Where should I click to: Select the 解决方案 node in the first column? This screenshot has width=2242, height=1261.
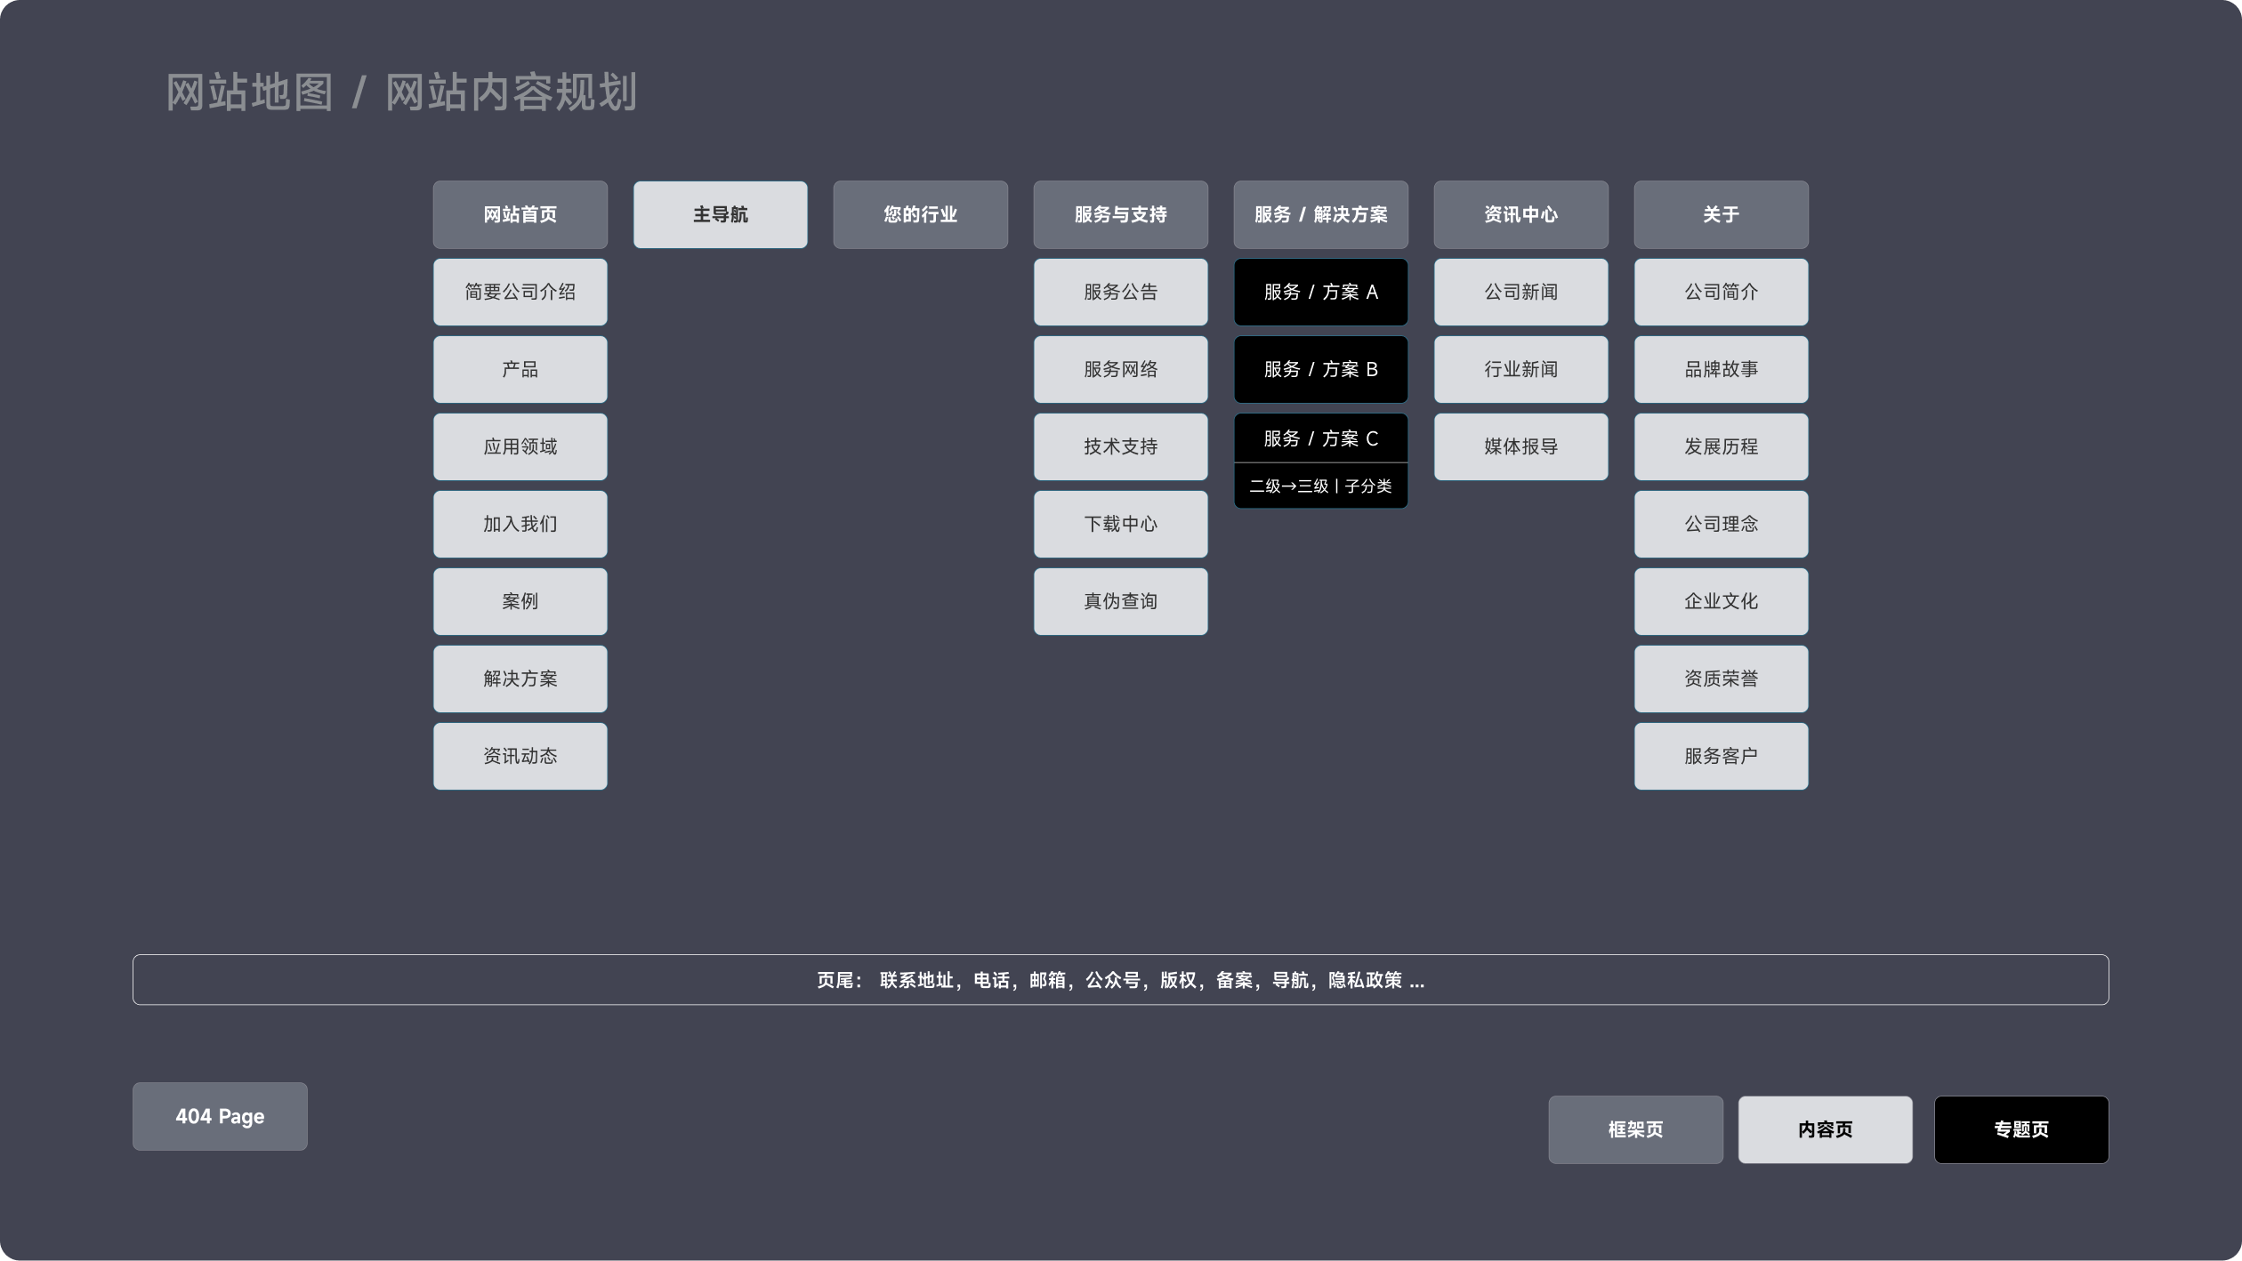[x=520, y=679]
